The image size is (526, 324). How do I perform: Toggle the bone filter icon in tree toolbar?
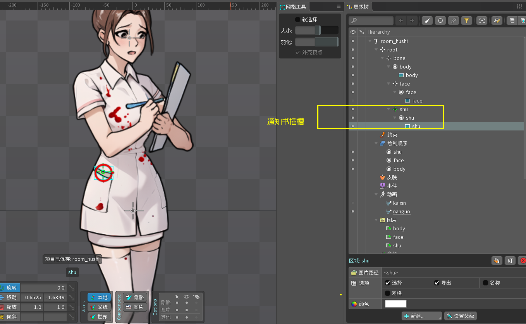[427, 21]
